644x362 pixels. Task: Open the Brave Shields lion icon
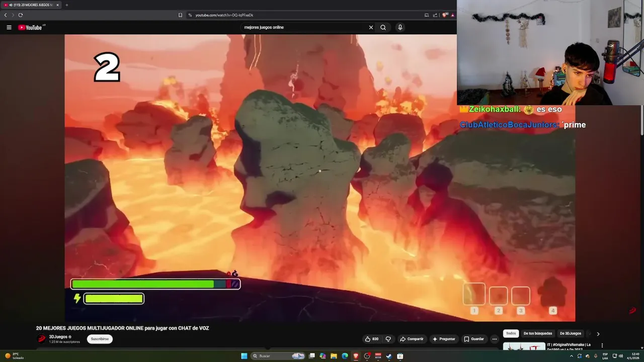445,15
